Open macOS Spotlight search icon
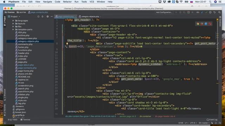The height and width of the screenshot is (126, 225). 210,2
